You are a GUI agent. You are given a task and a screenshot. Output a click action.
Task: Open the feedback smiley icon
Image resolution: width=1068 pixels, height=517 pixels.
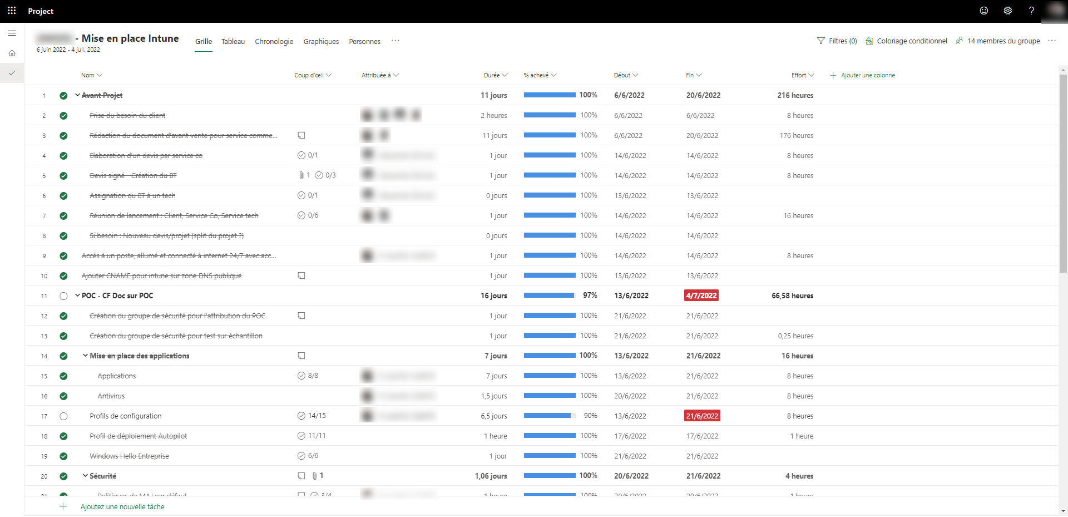pos(984,11)
